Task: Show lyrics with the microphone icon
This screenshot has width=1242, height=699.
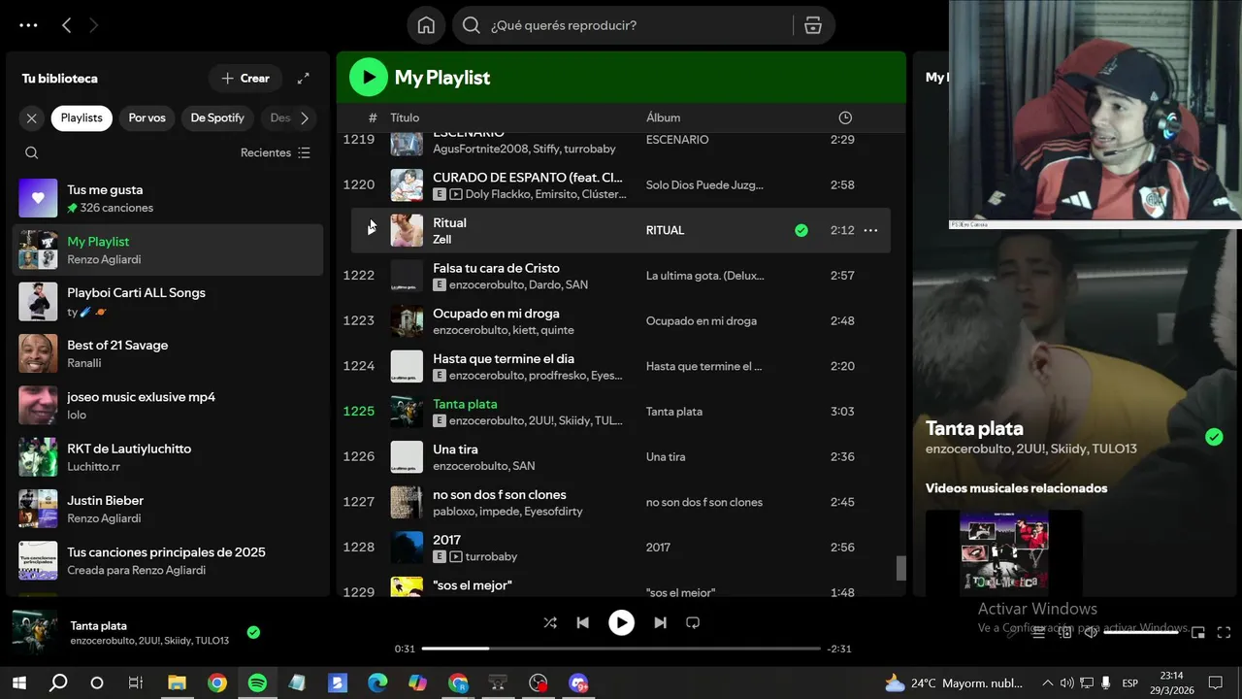Action: [x=1012, y=632]
